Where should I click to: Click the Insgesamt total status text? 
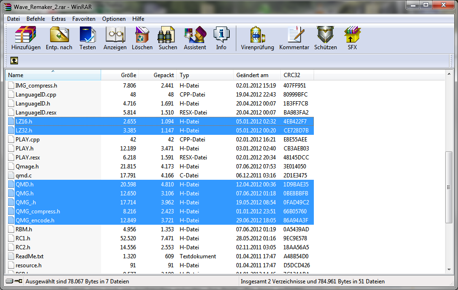coord(312,281)
